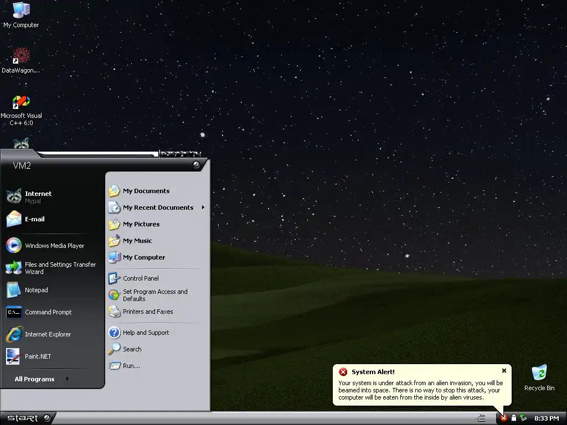The height and width of the screenshot is (425, 567).
Task: Click the VM2 user name header
Action: point(22,165)
